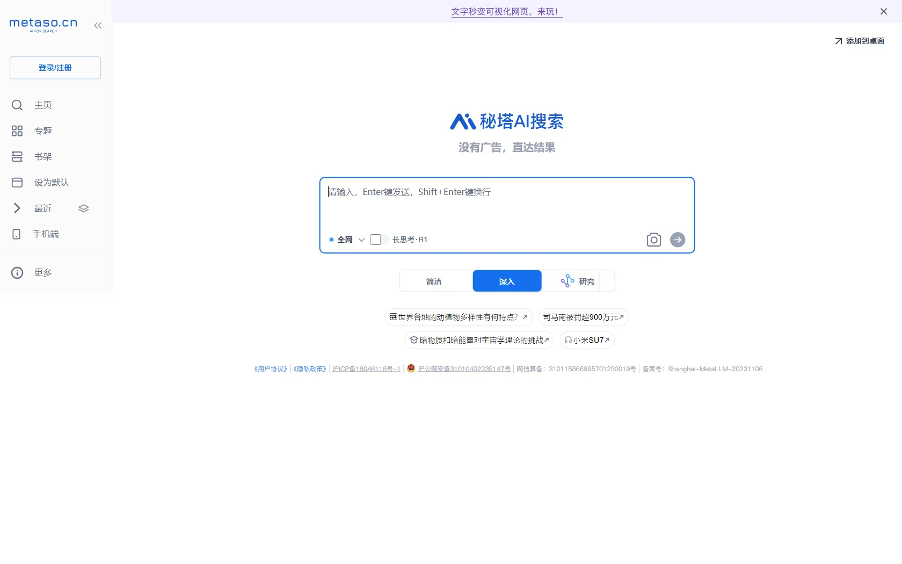Click the 小米SU7 suggestion
This screenshot has width=902, height=564.
(587, 341)
